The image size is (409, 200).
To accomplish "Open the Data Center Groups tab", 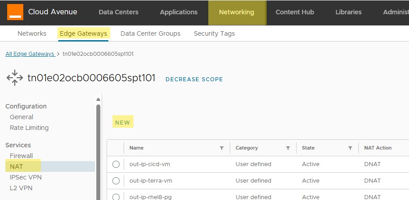I will pos(150,33).
